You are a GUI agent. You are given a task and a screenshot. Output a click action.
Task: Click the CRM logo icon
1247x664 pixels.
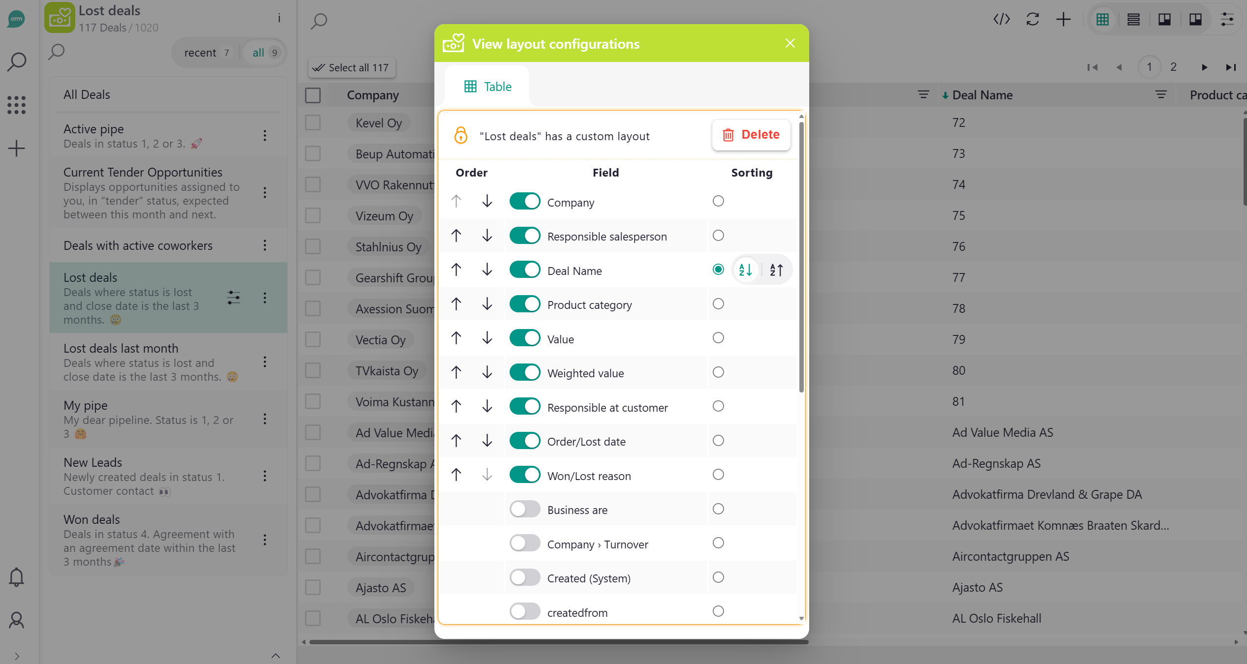click(x=17, y=19)
